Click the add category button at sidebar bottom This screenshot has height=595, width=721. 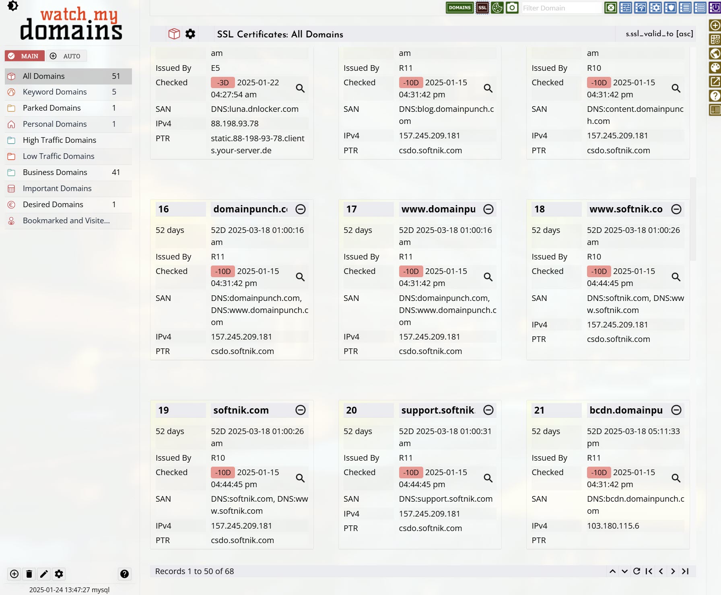pos(14,574)
